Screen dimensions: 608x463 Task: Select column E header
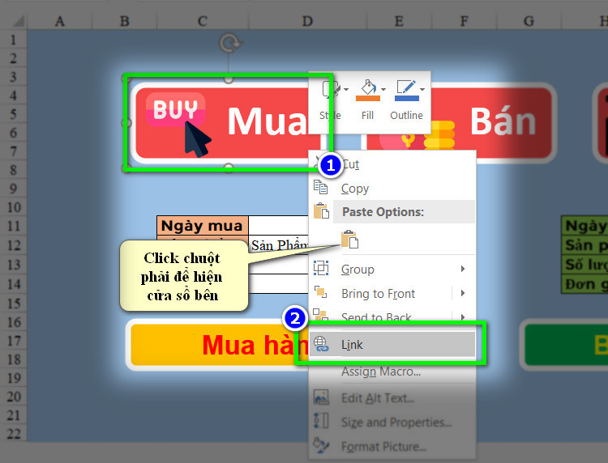tap(399, 21)
